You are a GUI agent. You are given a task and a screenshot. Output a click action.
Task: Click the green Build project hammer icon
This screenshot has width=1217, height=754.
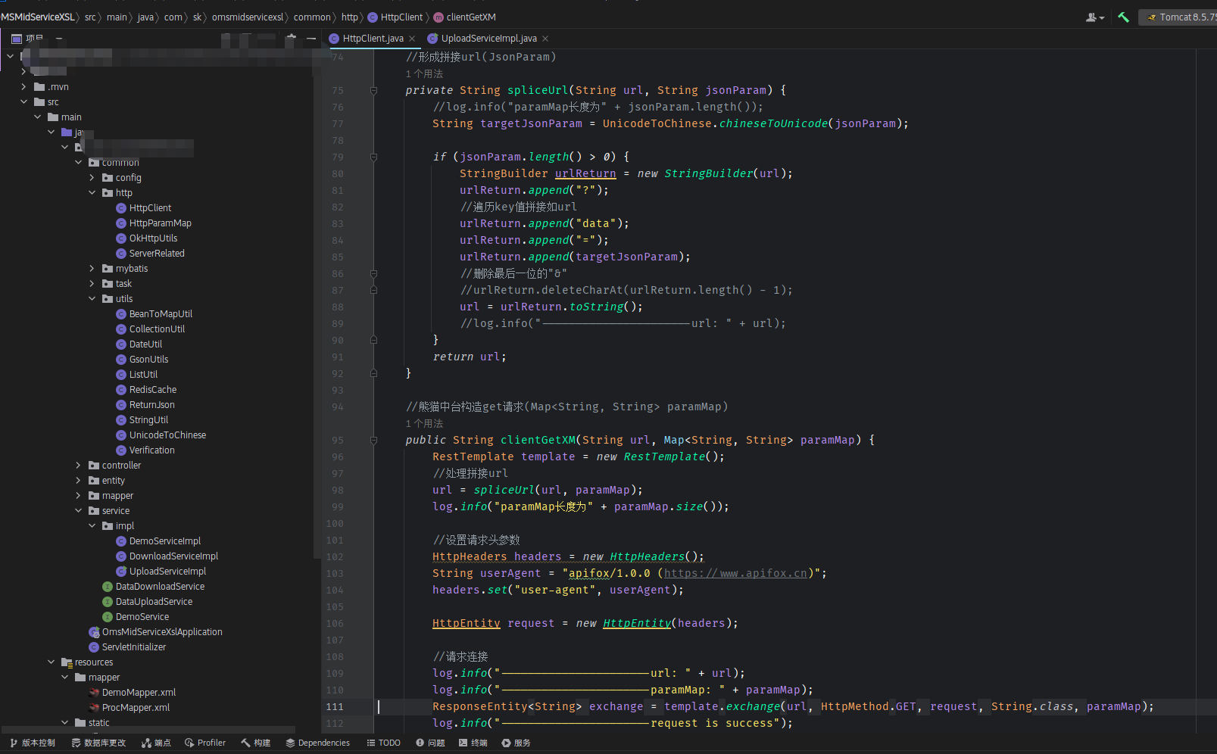coord(1123,17)
